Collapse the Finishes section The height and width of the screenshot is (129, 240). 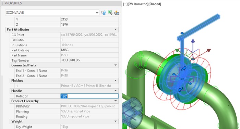116,80
